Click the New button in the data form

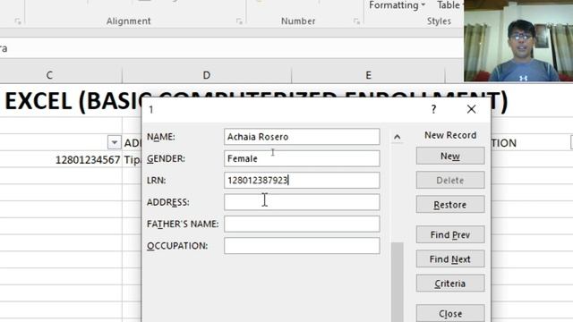click(450, 156)
